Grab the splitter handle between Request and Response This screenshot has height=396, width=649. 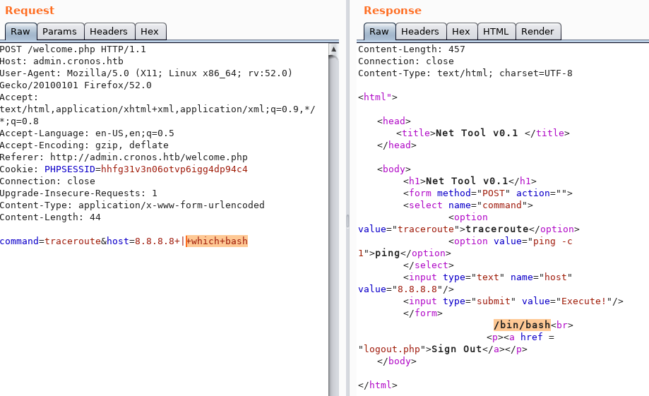(x=347, y=220)
